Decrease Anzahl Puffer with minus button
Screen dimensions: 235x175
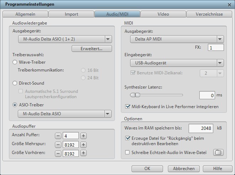click(58, 136)
